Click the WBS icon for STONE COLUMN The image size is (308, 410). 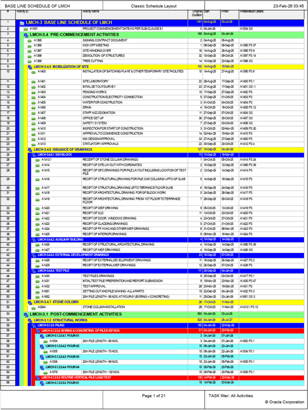(30, 302)
